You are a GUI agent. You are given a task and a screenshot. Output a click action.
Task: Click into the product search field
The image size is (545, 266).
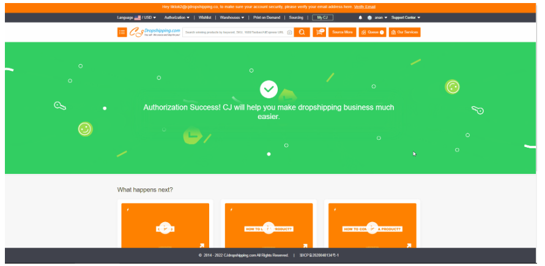point(232,32)
